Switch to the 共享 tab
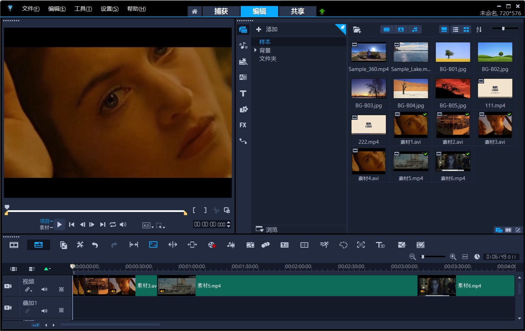The width and height of the screenshot is (525, 331). 298,11
